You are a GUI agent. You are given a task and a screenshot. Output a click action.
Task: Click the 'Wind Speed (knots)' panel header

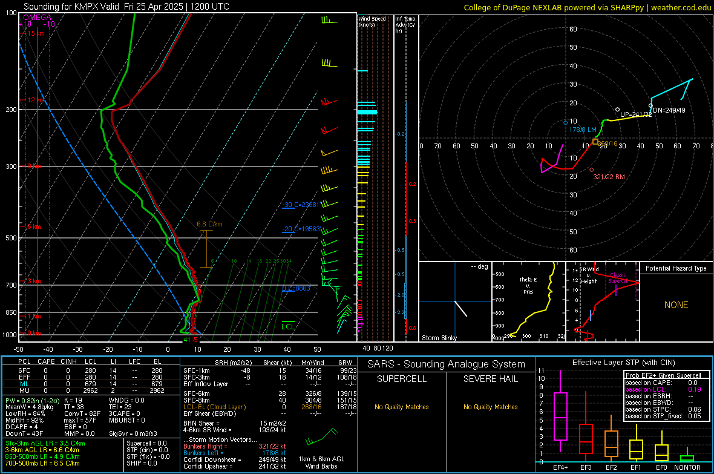372,21
